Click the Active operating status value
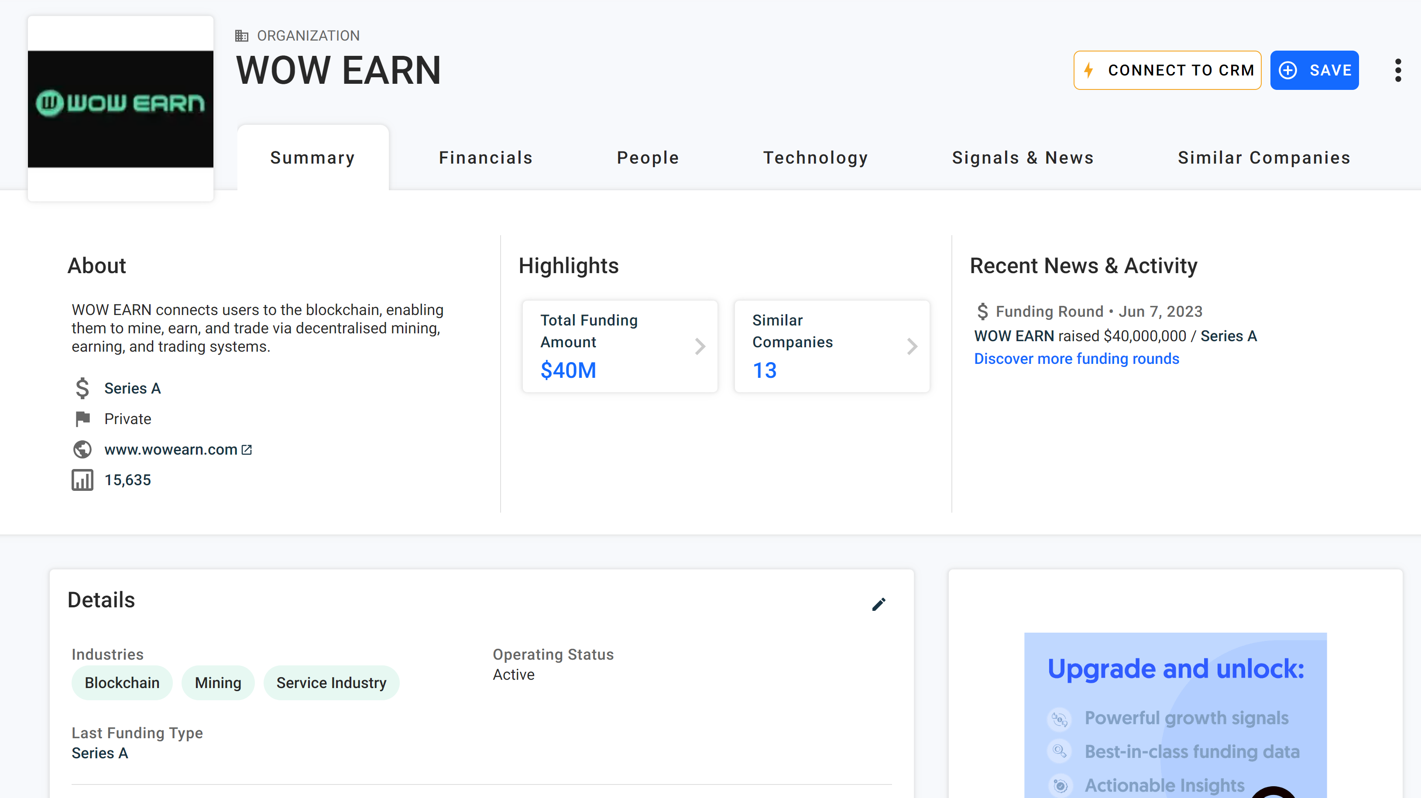 [514, 675]
